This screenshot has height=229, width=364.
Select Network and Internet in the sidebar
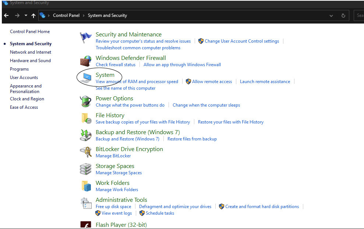(x=31, y=52)
